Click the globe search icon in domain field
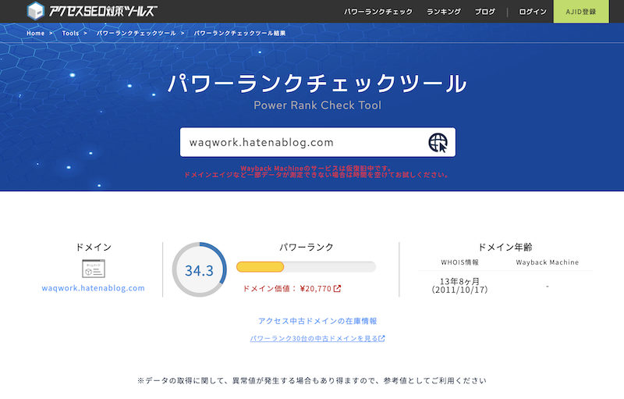624x399 pixels. pyautogui.click(x=438, y=143)
